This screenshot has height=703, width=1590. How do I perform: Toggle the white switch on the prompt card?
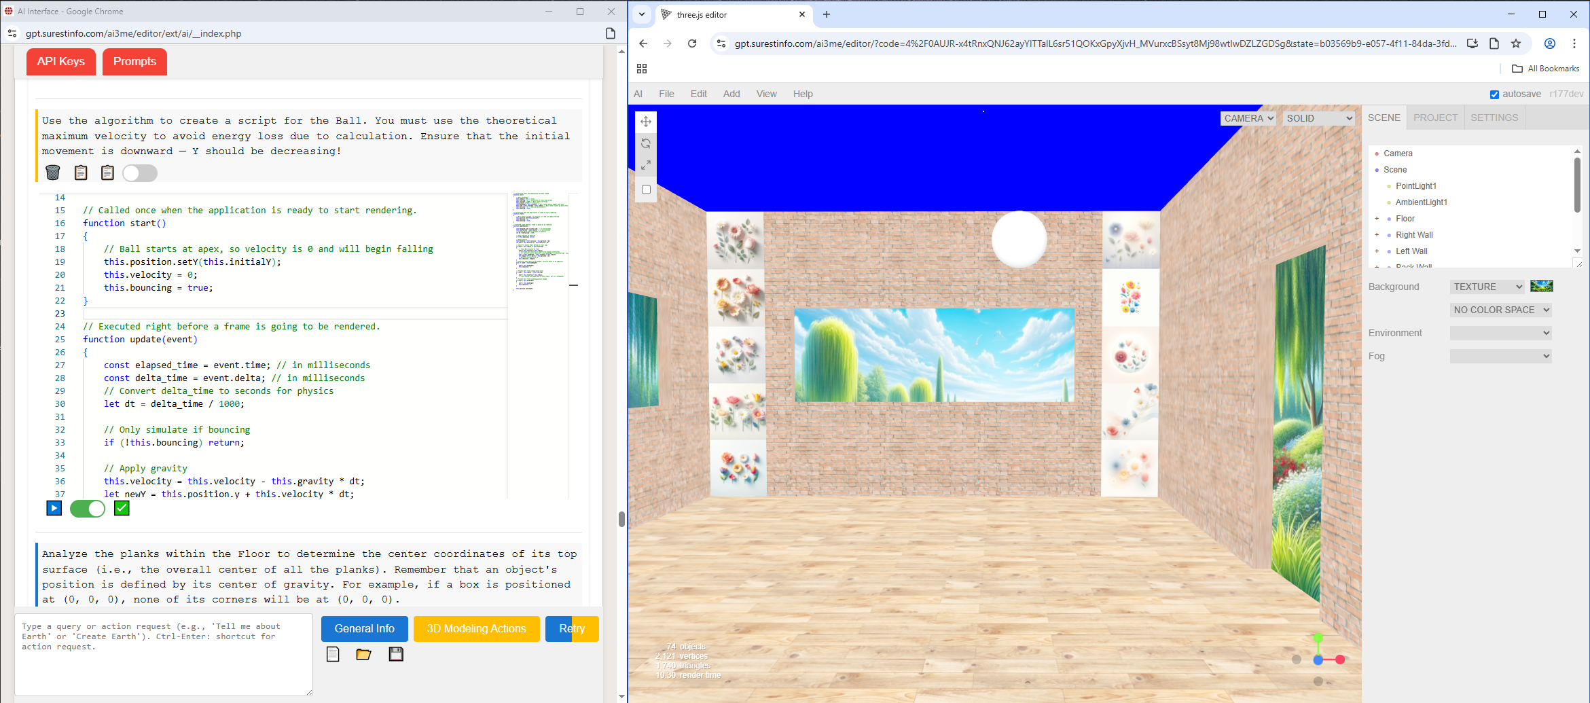139,173
